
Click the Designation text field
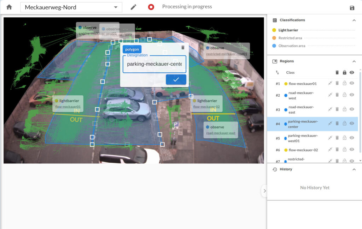[154, 64]
